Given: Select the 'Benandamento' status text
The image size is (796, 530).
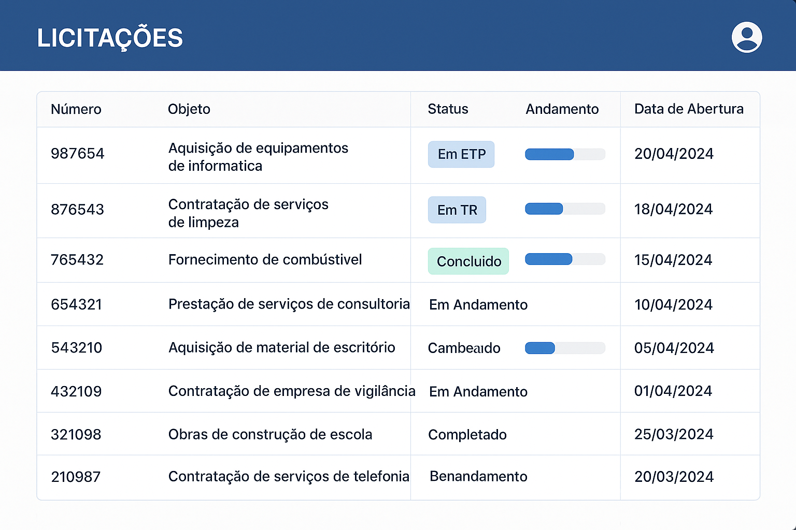Looking at the screenshot, I should pos(478,477).
